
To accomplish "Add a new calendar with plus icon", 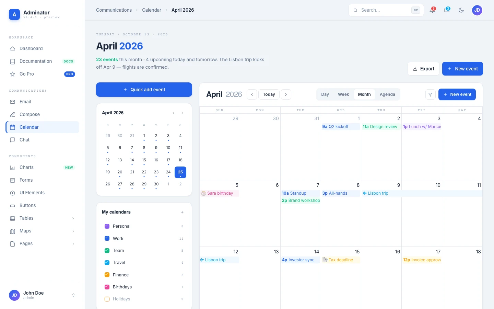I will (182, 212).
